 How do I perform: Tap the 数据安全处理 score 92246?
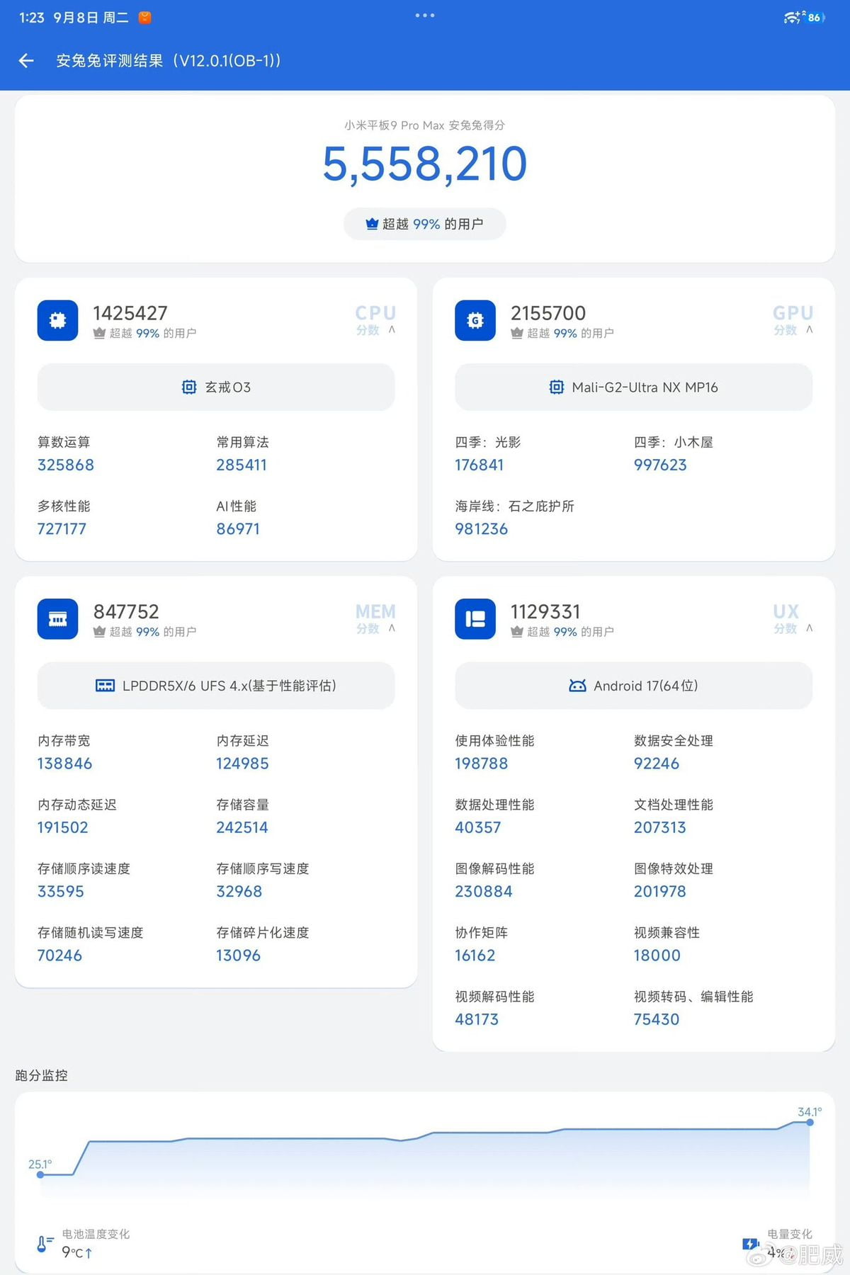(657, 764)
